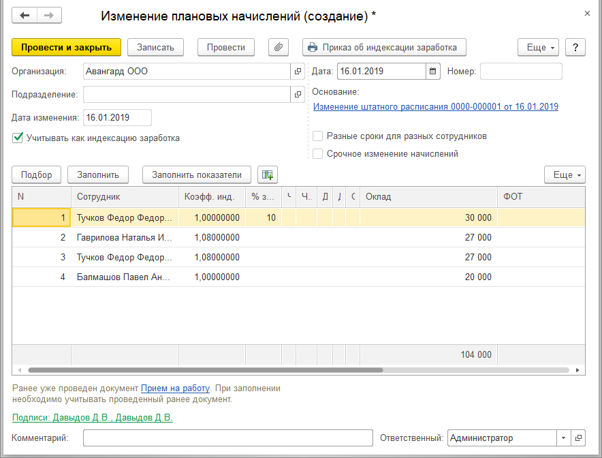Click the % з... column header
This screenshot has width=602, height=458.
[264, 197]
